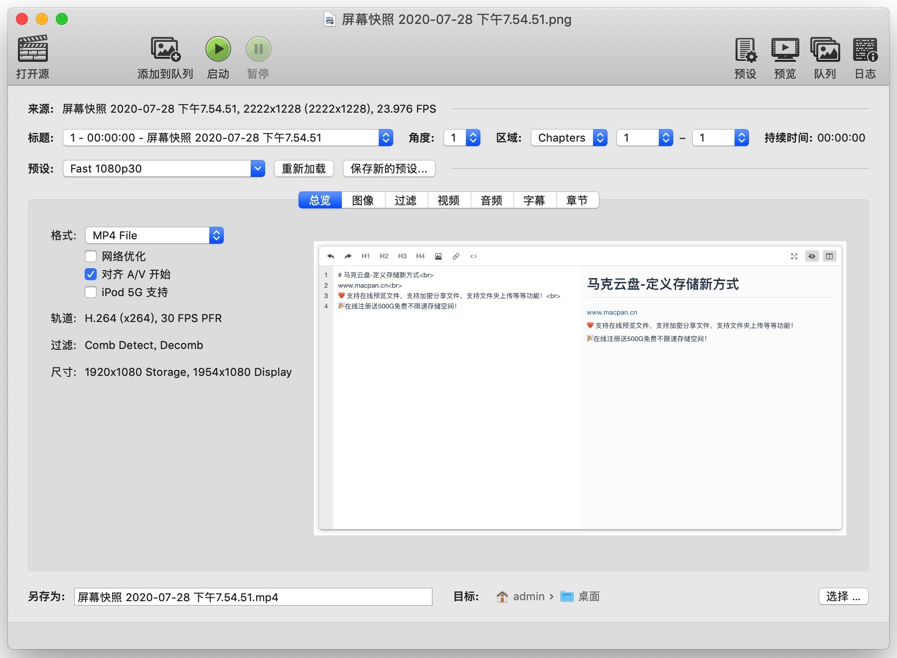
Task: Switch to the Subtitles (字幕) tab
Action: click(534, 200)
